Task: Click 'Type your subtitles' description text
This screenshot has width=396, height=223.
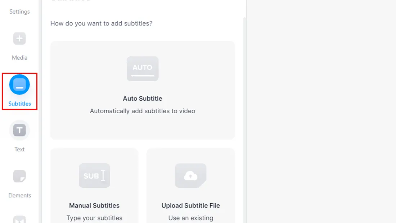Action: click(x=94, y=218)
